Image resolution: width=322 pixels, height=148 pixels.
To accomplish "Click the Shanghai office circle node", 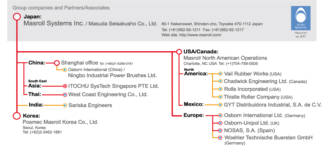I will (57, 63).
